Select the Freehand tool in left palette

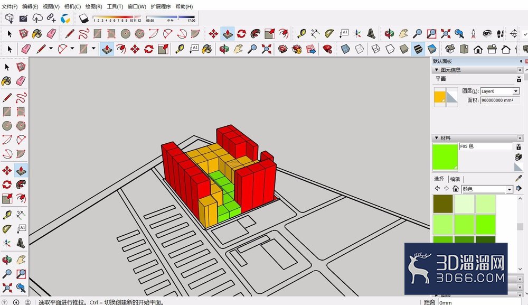click(x=21, y=98)
